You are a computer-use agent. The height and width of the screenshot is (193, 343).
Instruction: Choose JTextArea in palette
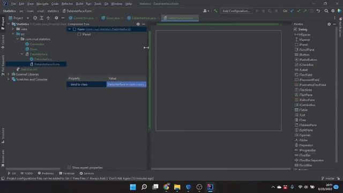(x=303, y=90)
